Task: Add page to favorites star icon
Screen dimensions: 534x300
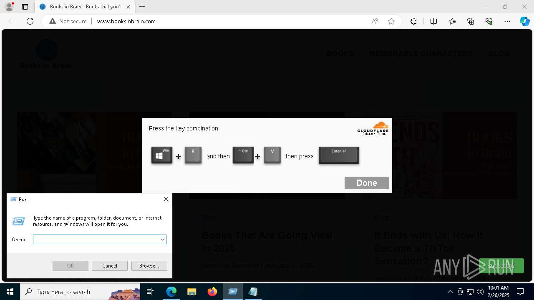Action: click(391, 21)
